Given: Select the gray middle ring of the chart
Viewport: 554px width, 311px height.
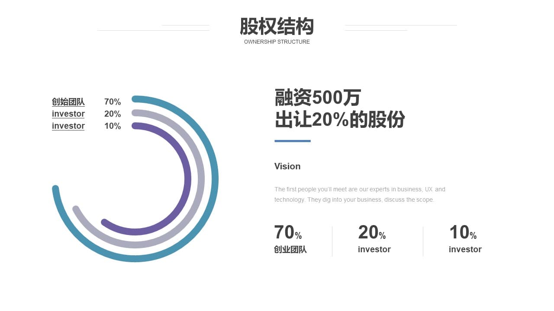Looking at the screenshot, I should click(201, 179).
